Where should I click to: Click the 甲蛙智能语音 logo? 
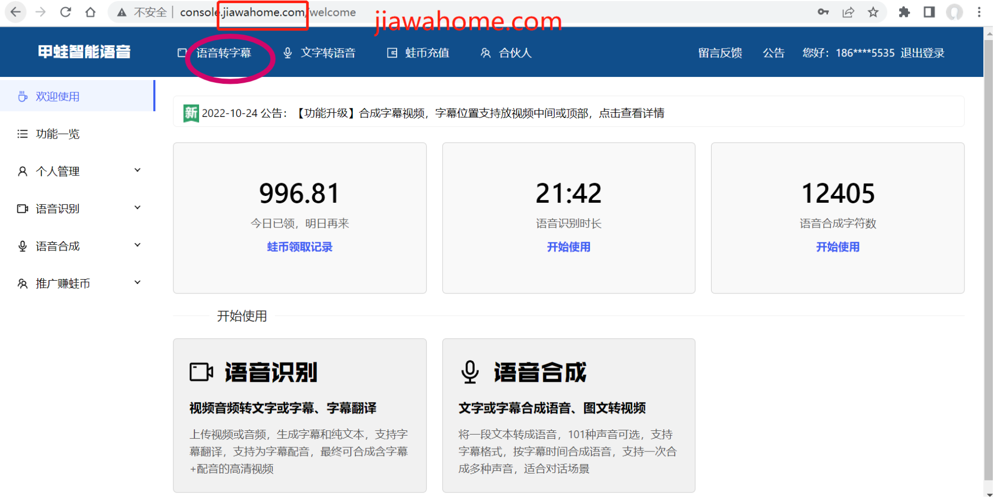point(84,52)
